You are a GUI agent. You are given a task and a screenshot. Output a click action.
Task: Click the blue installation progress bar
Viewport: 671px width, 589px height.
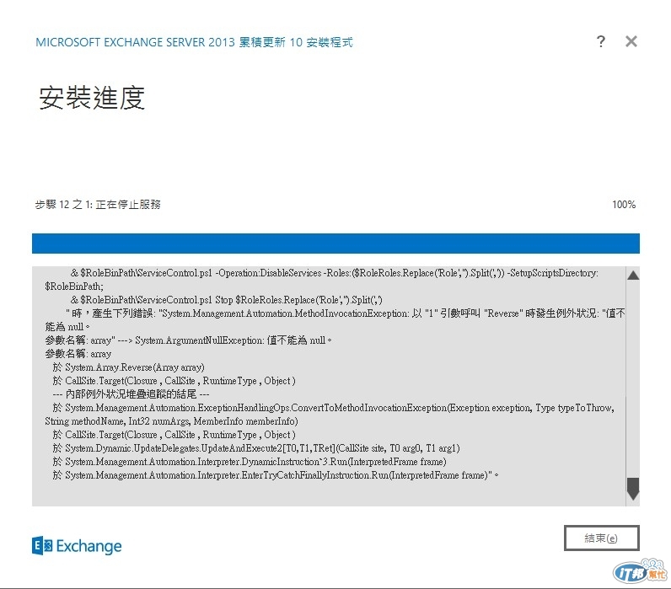[x=335, y=243]
